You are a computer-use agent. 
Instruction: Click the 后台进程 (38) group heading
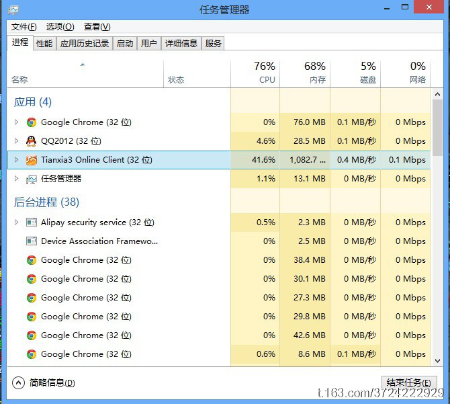click(x=46, y=202)
